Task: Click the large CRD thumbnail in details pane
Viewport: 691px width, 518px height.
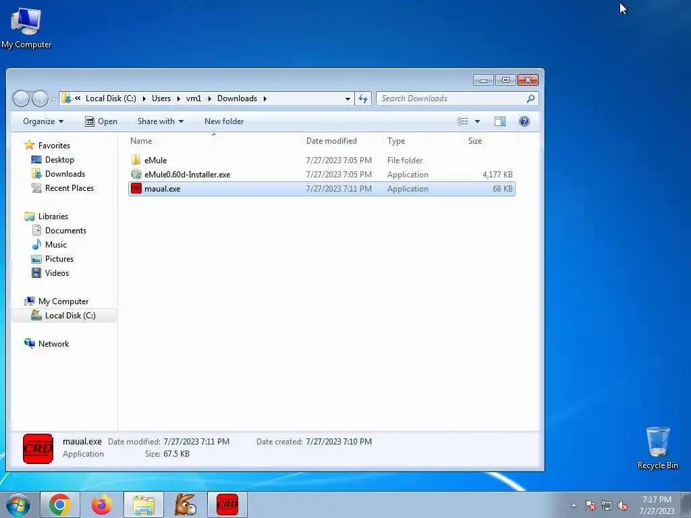Action: pyautogui.click(x=38, y=449)
